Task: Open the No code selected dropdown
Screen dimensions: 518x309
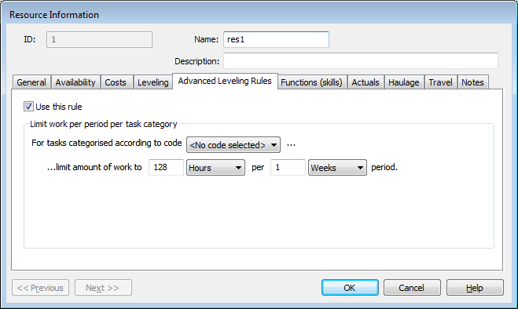Action: tap(233, 145)
